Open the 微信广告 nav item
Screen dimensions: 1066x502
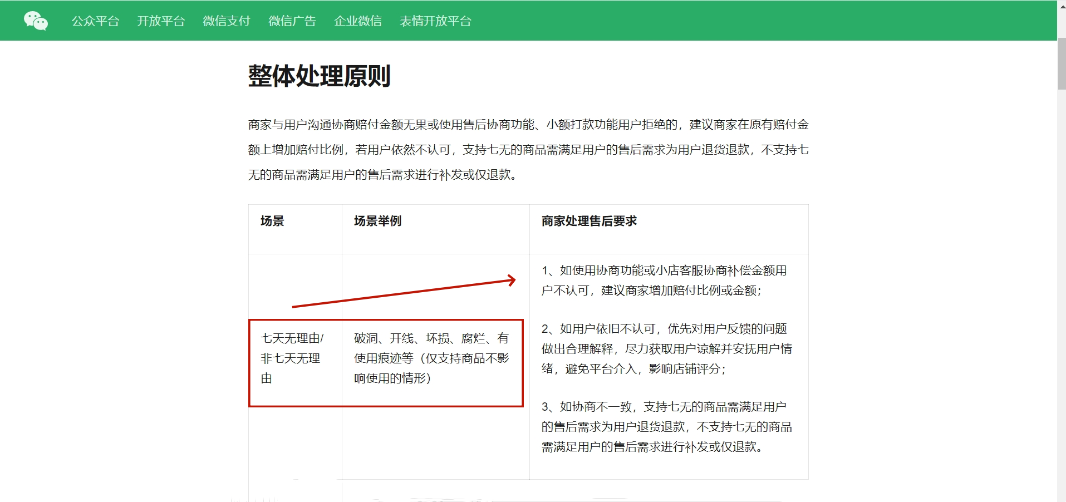(x=292, y=21)
